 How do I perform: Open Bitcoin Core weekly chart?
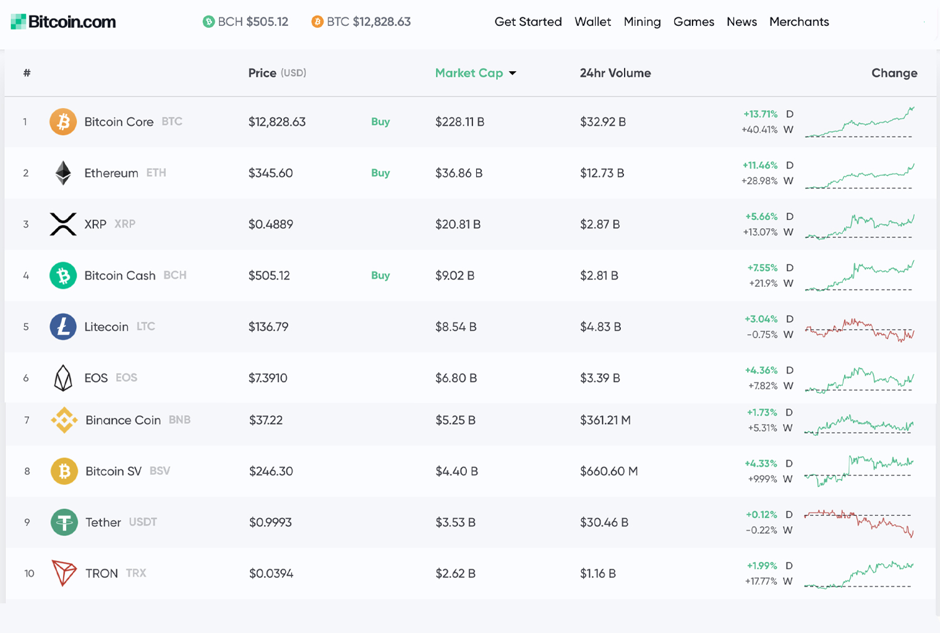(860, 122)
